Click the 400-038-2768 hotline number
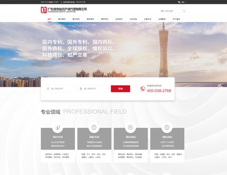This screenshot has width=227, height=175. (x=159, y=91)
